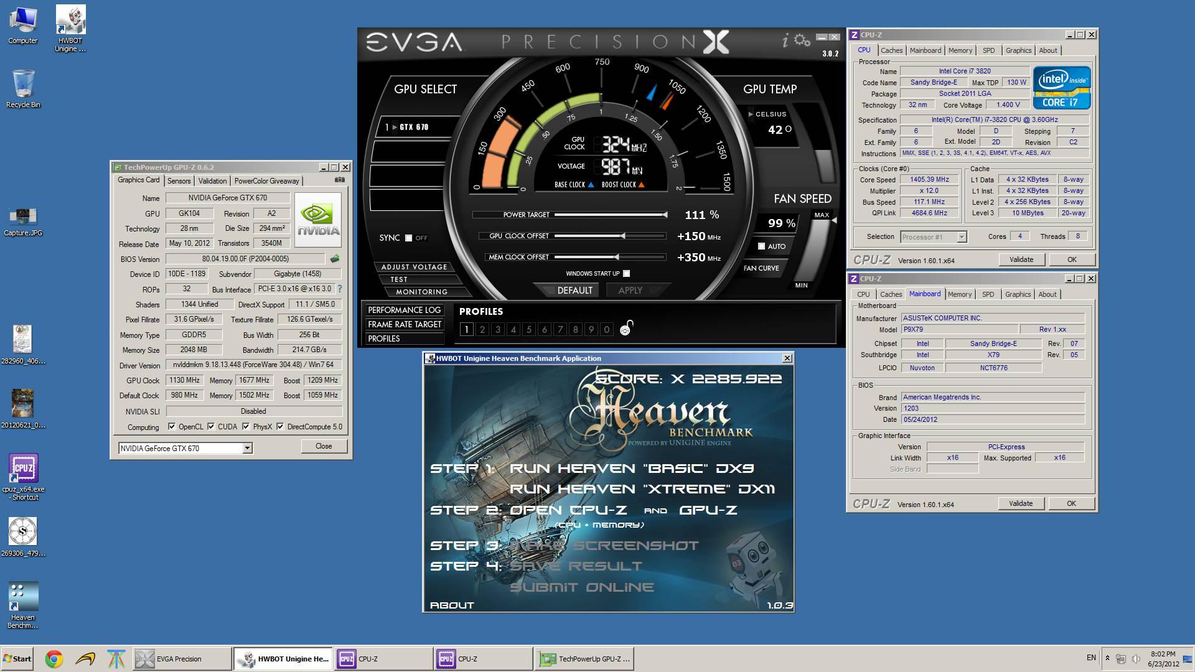
Task: Toggle the OpenCL checkbox in GPU-Z
Action: pyautogui.click(x=172, y=427)
